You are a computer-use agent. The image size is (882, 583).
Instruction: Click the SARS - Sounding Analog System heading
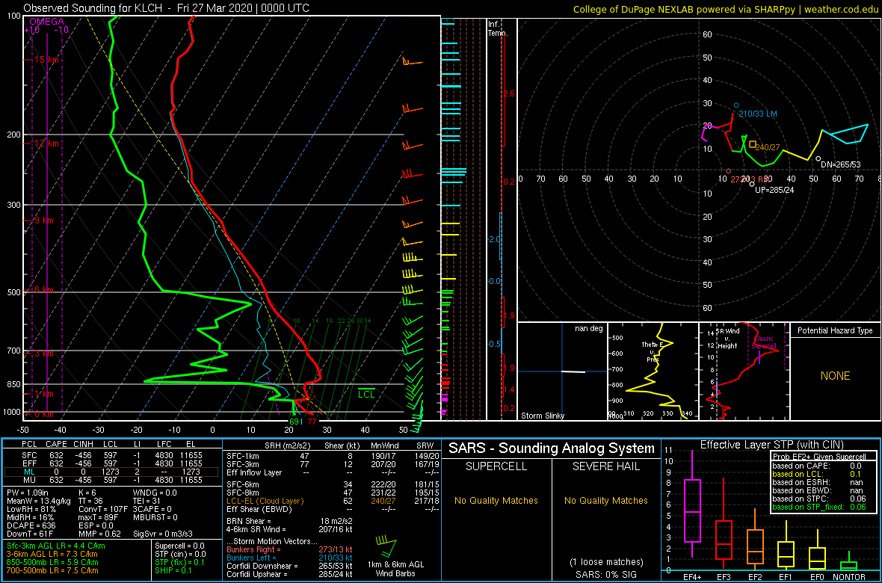pos(552,448)
